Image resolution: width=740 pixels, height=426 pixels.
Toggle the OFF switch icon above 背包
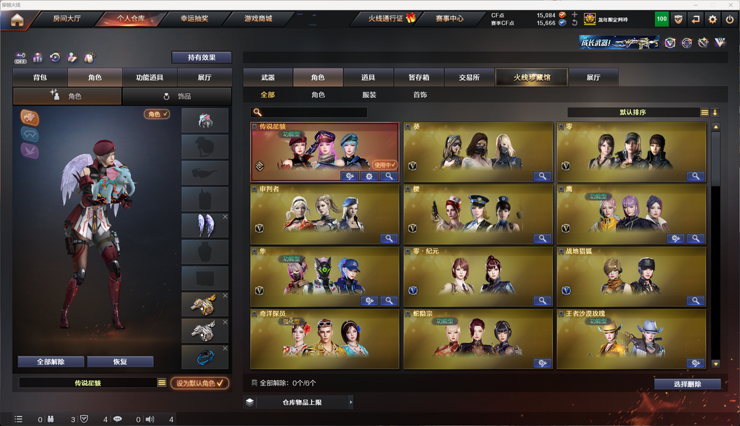pos(21,58)
